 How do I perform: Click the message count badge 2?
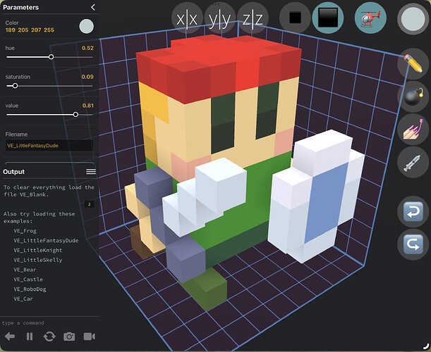coord(89,204)
